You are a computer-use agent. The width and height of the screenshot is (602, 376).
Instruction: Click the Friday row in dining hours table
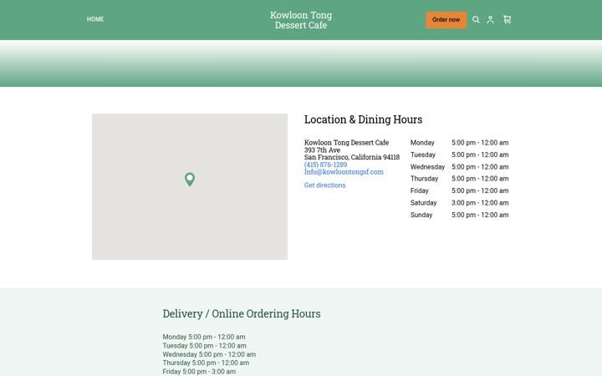click(x=460, y=191)
